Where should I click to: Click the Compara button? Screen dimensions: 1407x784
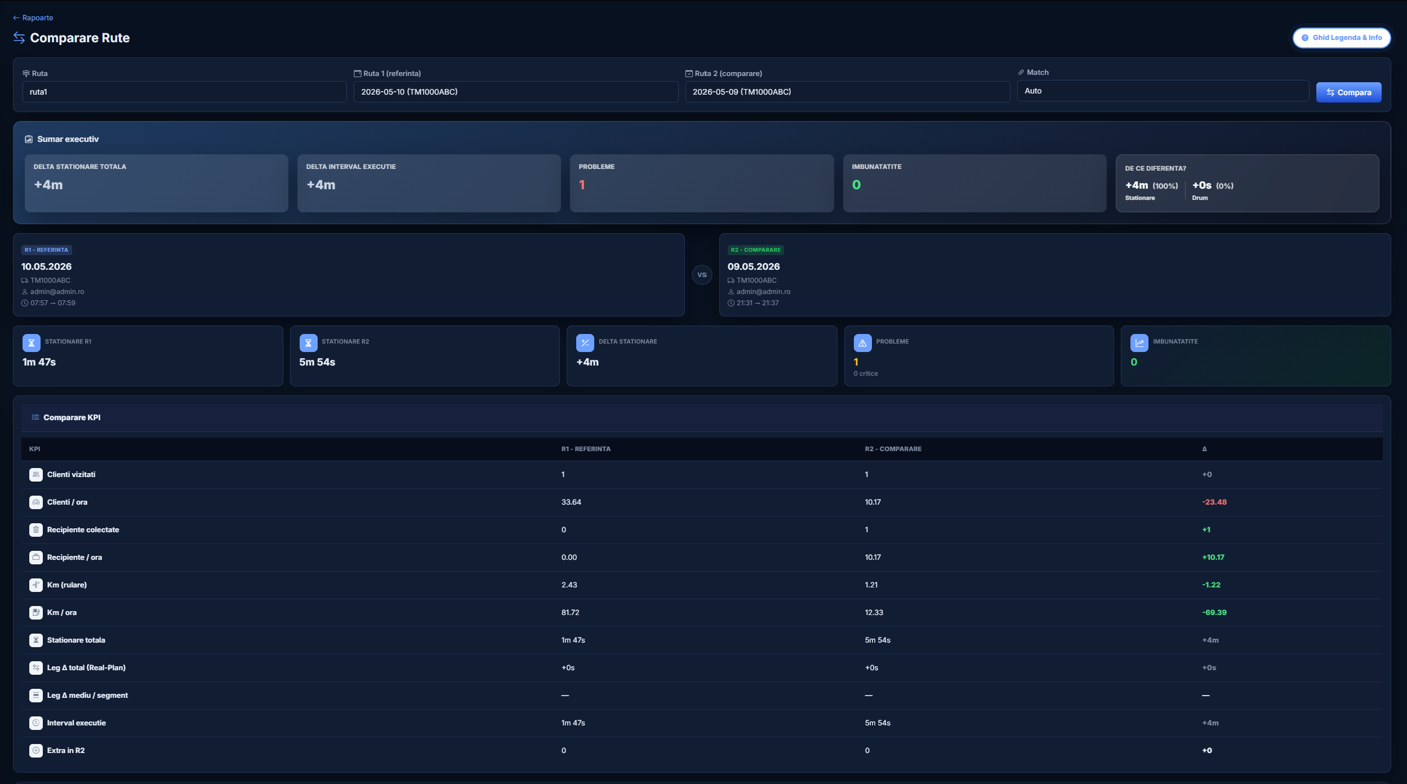pyautogui.click(x=1348, y=92)
